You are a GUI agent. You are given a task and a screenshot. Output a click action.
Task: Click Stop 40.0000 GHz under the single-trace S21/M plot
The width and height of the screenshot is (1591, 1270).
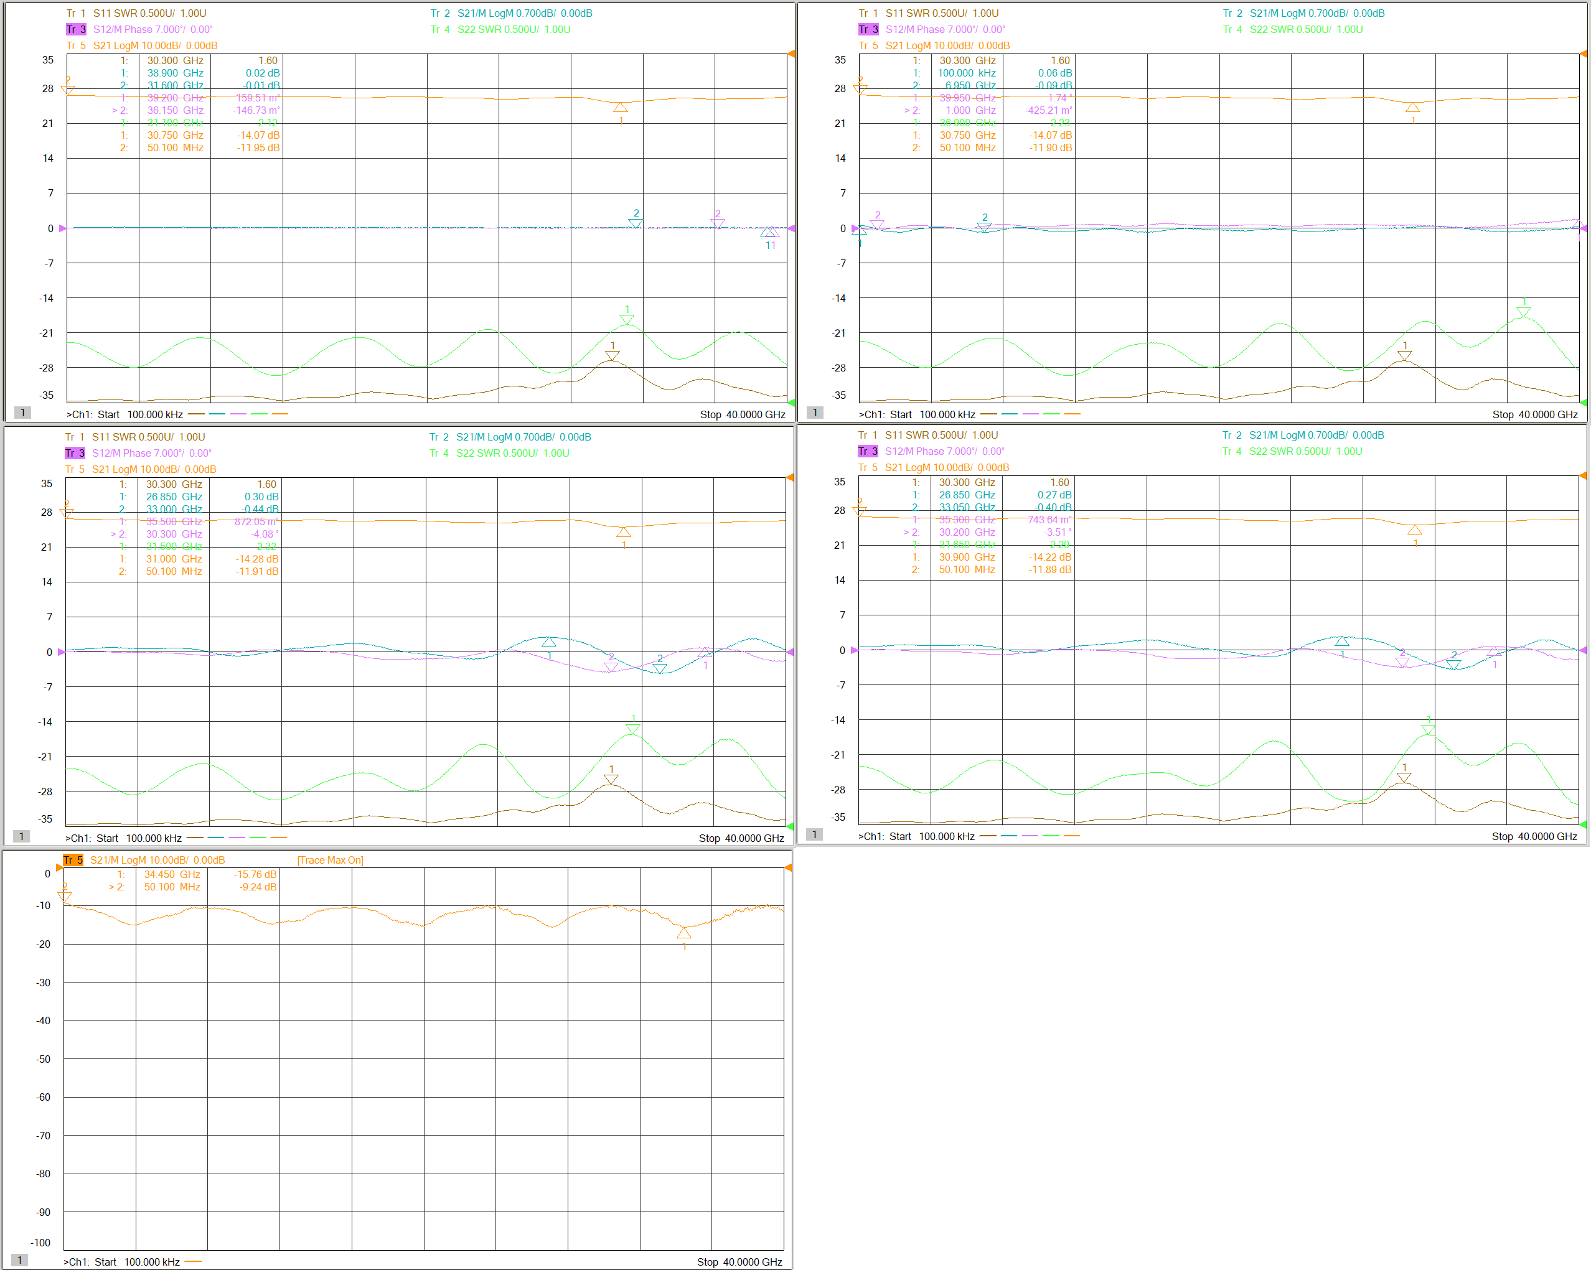(739, 1262)
